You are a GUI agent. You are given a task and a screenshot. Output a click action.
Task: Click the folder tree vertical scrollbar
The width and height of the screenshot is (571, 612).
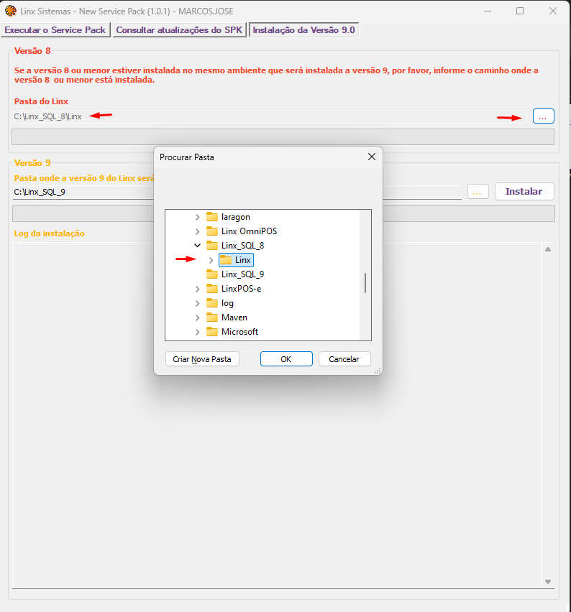(365, 282)
